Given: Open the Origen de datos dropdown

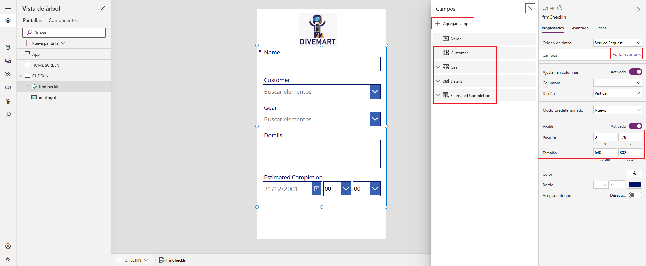Looking at the screenshot, I should [x=617, y=43].
